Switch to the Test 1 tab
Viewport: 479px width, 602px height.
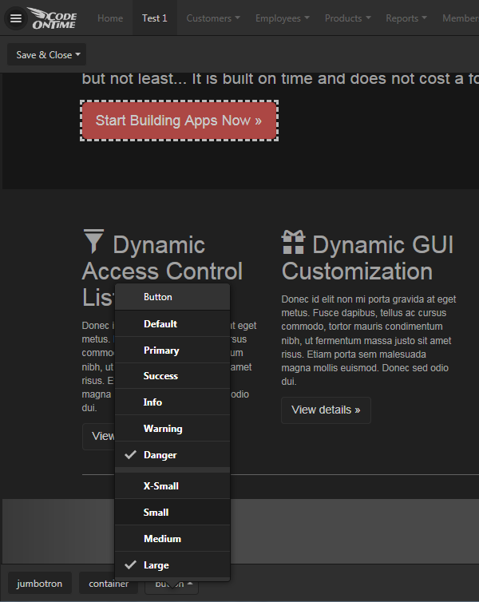coord(155,18)
